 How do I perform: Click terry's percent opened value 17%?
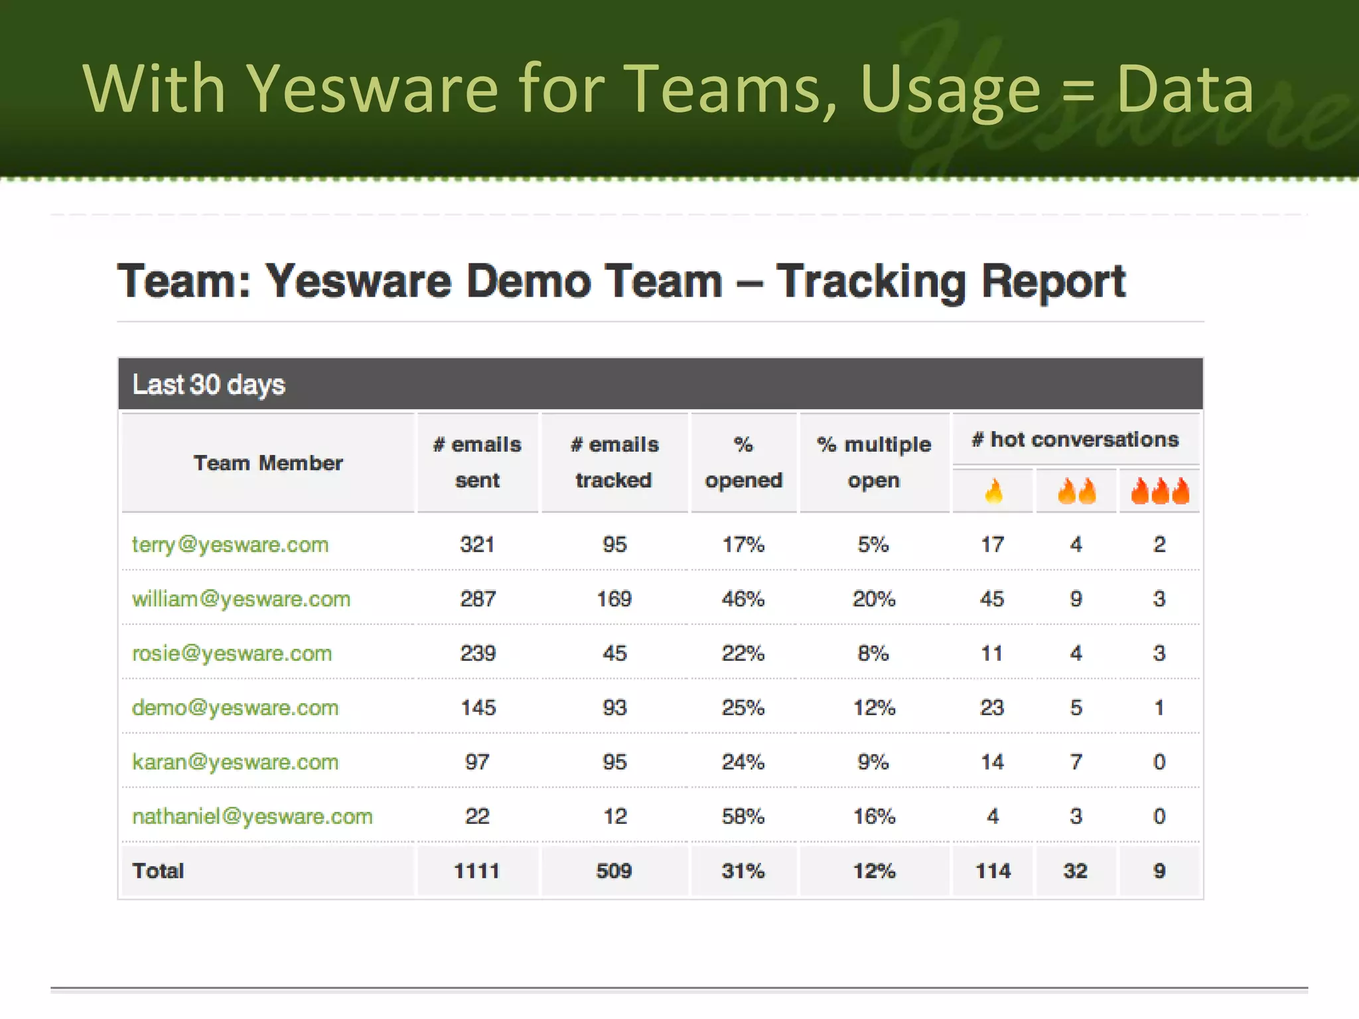coord(743,545)
